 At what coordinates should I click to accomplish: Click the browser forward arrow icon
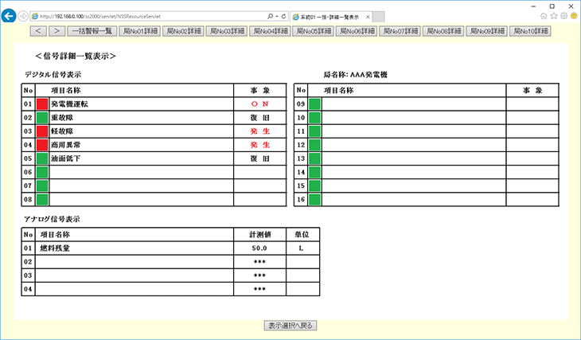tap(23, 16)
